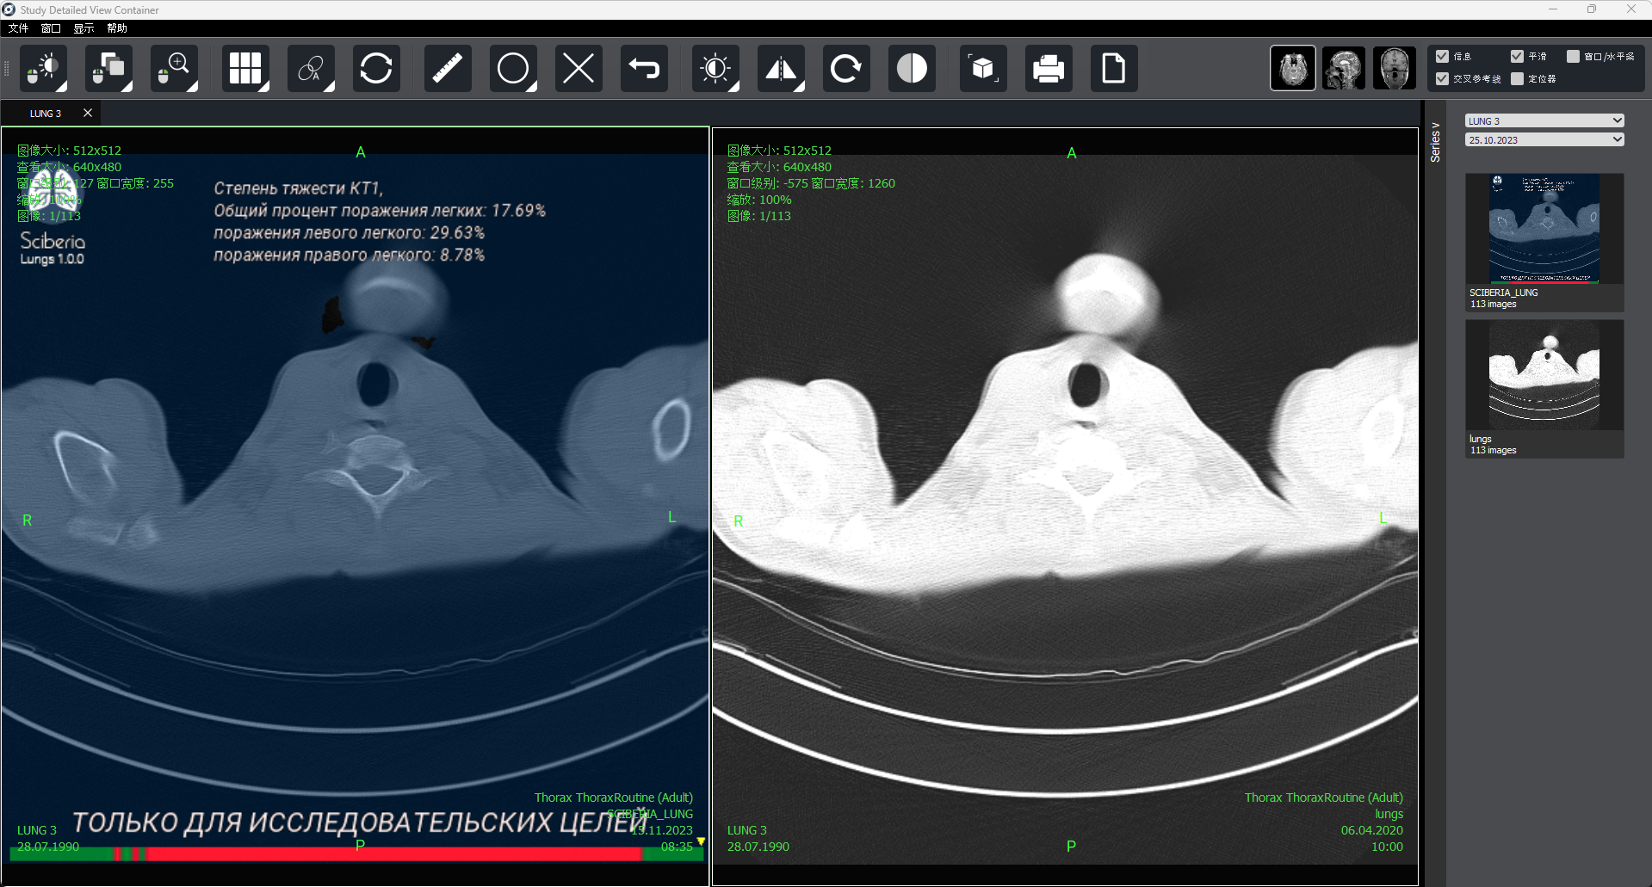Toggle the 信息 checkbox
The image size is (1652, 887).
(x=1442, y=56)
